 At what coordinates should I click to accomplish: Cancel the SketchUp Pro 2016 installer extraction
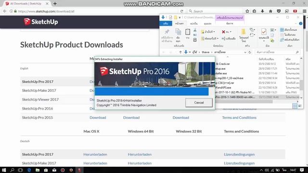coord(199,102)
